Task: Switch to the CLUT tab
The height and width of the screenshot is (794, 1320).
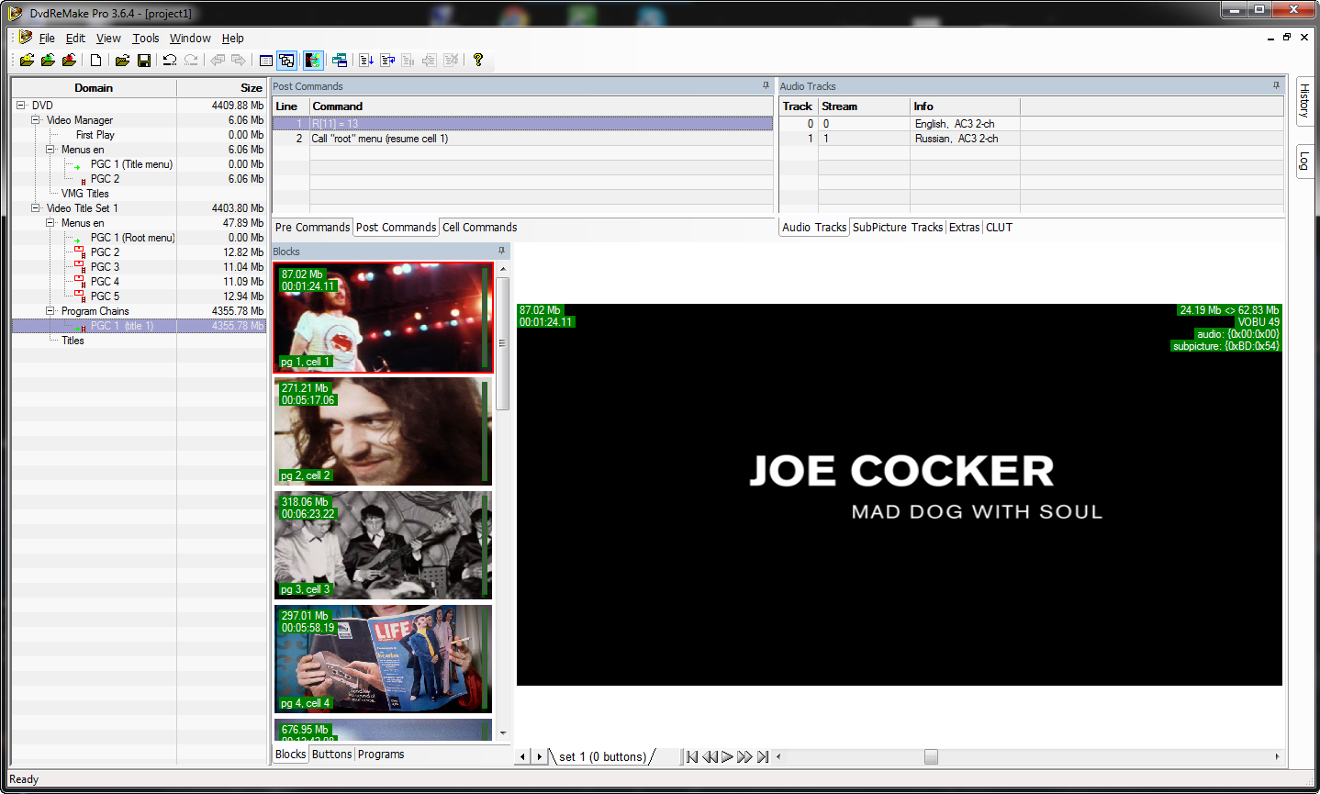Action: click(x=999, y=228)
